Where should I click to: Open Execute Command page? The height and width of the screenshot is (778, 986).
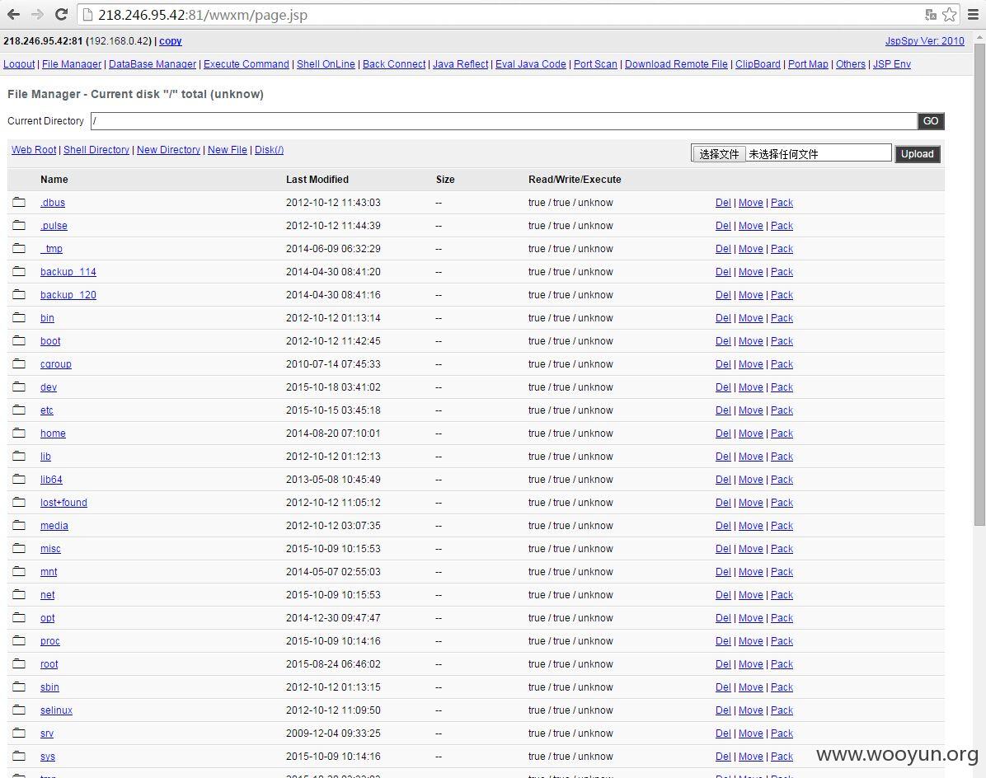tap(246, 64)
